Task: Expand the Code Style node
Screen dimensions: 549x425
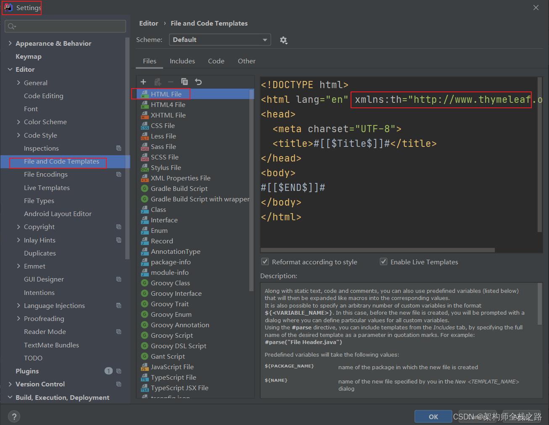Action: (x=18, y=135)
